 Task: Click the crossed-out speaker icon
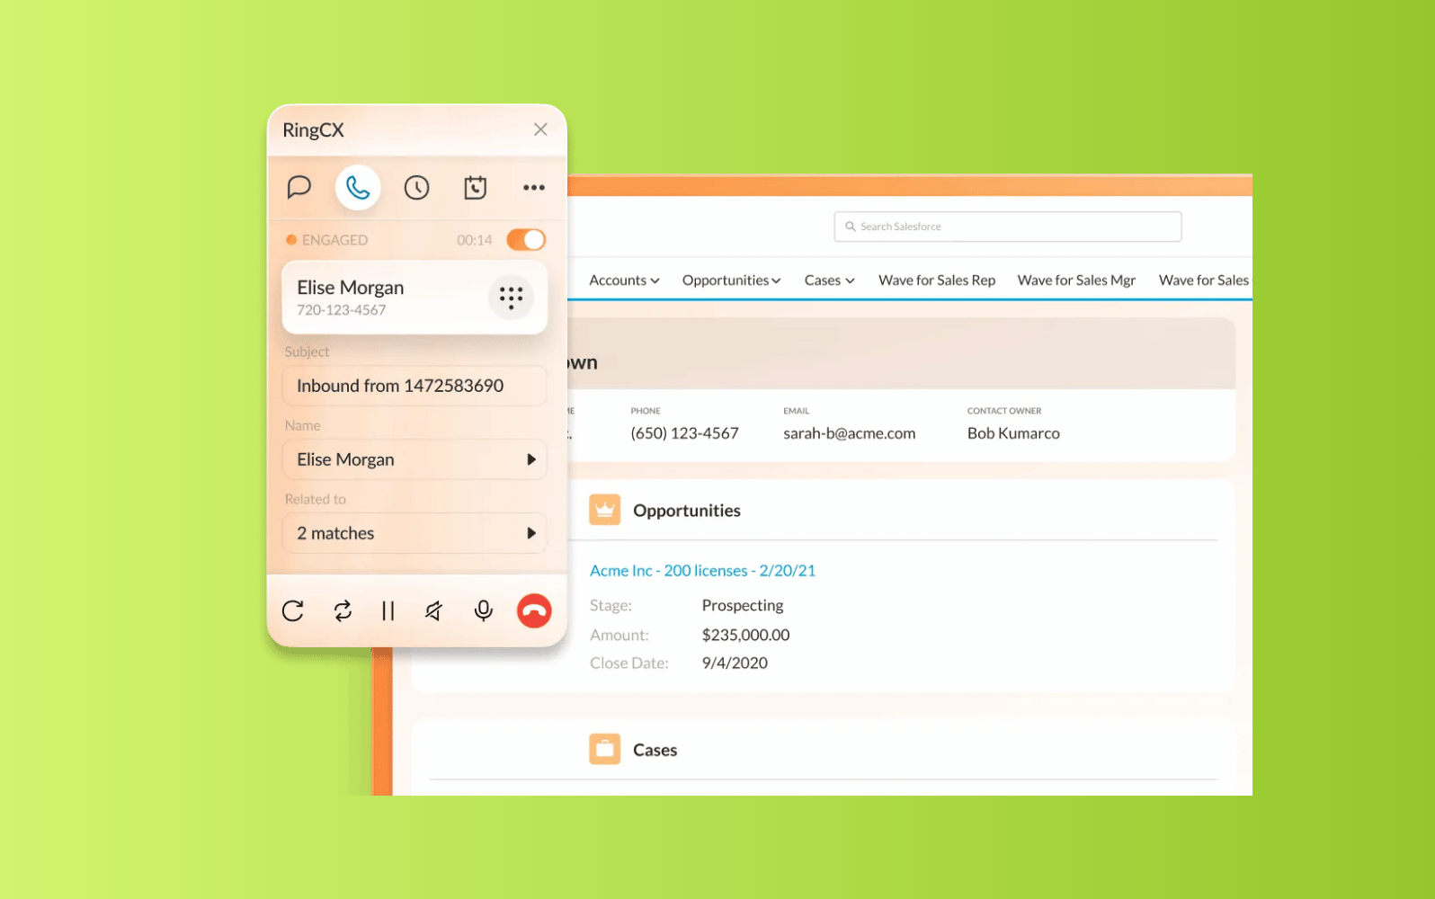pos(433,611)
